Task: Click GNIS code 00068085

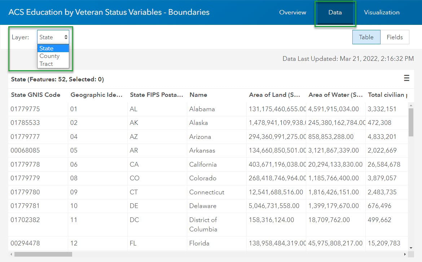Action: (25, 150)
